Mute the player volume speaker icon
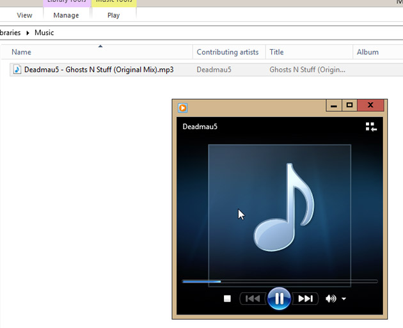The width and height of the screenshot is (403, 328). coord(331,299)
